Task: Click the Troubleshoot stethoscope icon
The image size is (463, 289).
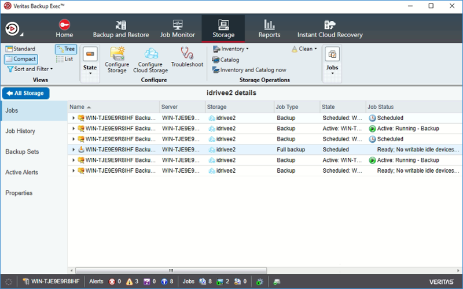Action: coord(187,53)
